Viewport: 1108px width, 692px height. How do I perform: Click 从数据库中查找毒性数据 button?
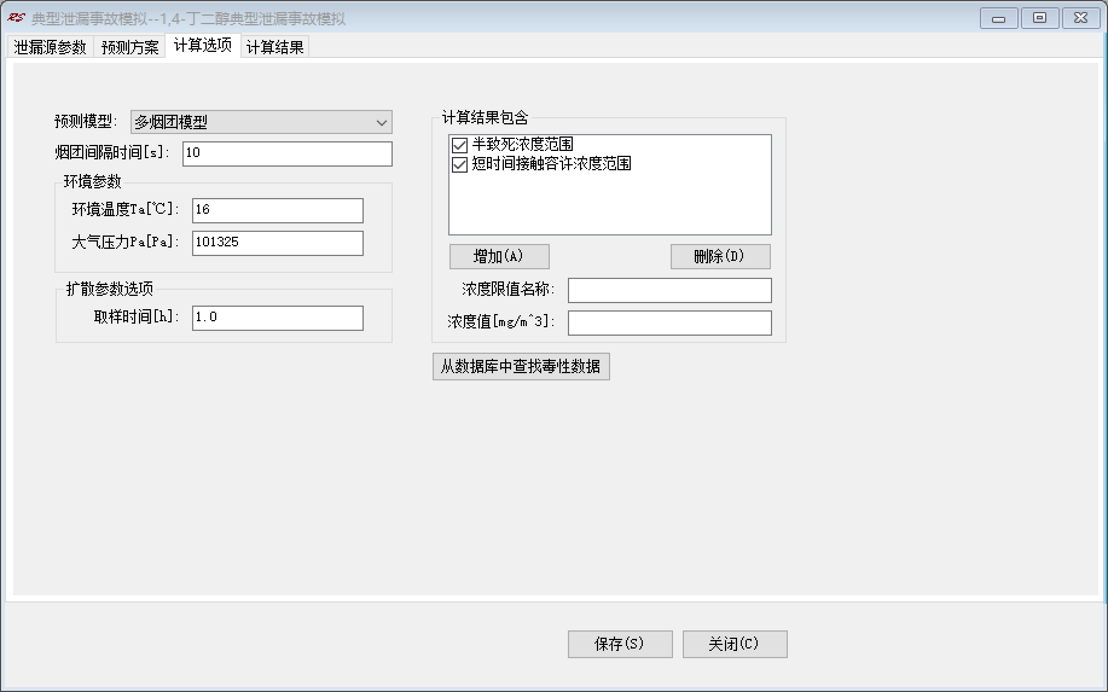[521, 366]
